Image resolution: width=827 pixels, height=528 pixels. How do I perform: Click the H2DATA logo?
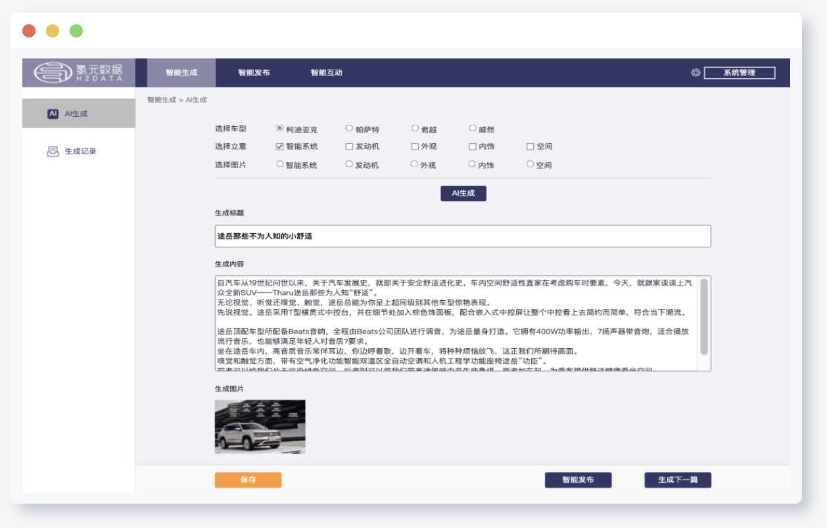coord(78,72)
